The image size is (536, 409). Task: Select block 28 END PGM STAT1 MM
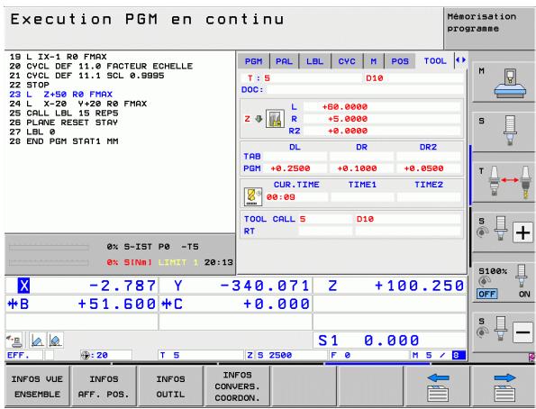click(64, 141)
